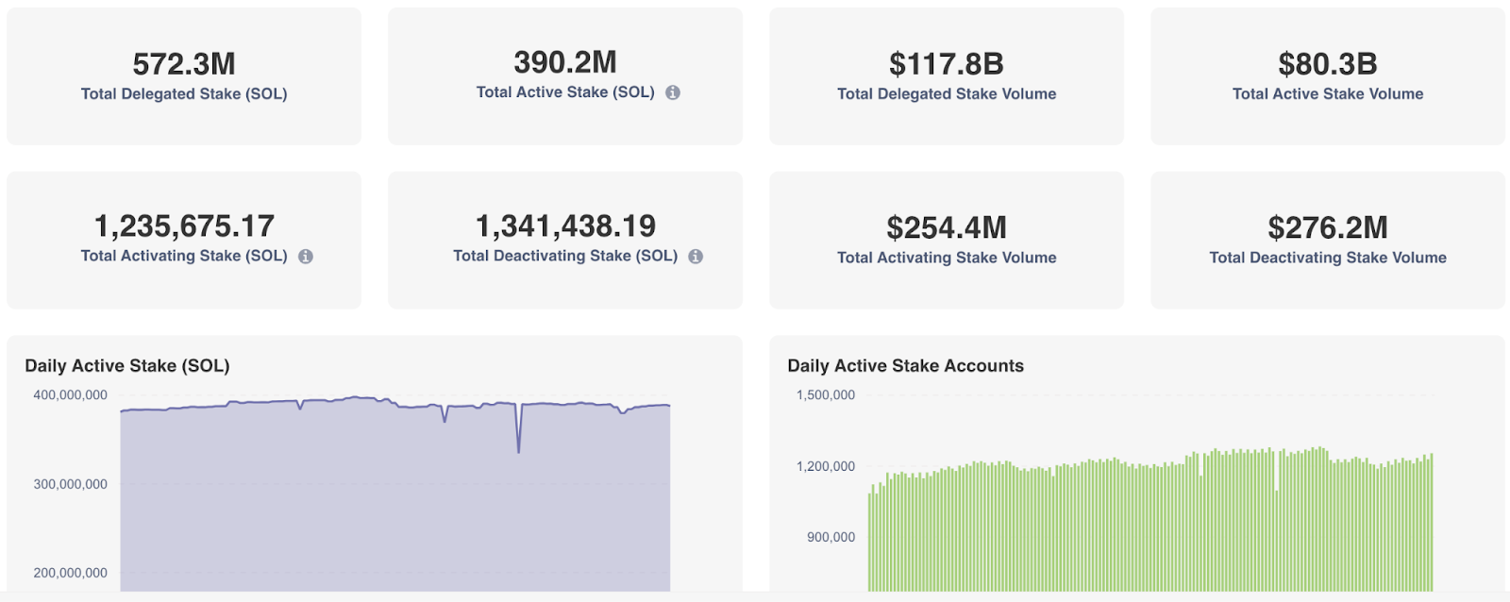Screen dimensions: 1510x602
Task: Open the $276.2M Total Deactivating Stake Volume card
Action: (1327, 240)
